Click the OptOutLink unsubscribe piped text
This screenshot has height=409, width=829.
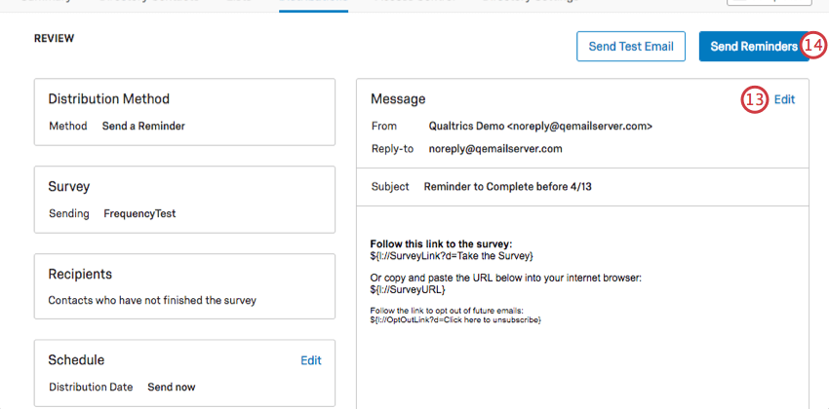click(x=455, y=320)
